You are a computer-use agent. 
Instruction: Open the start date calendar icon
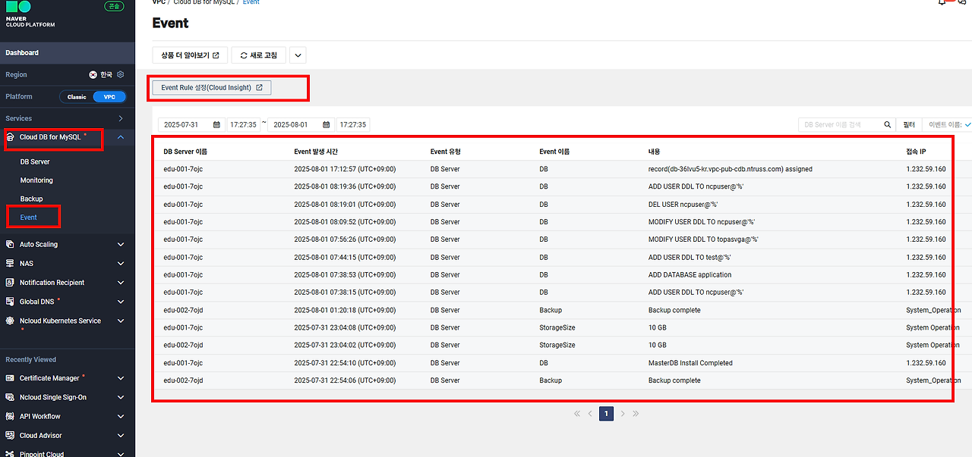[x=216, y=125]
